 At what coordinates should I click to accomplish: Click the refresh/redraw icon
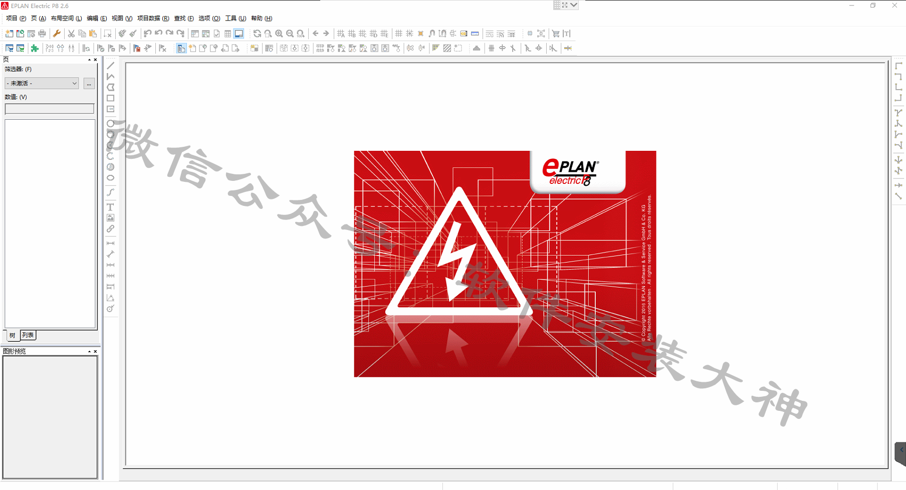tap(257, 34)
